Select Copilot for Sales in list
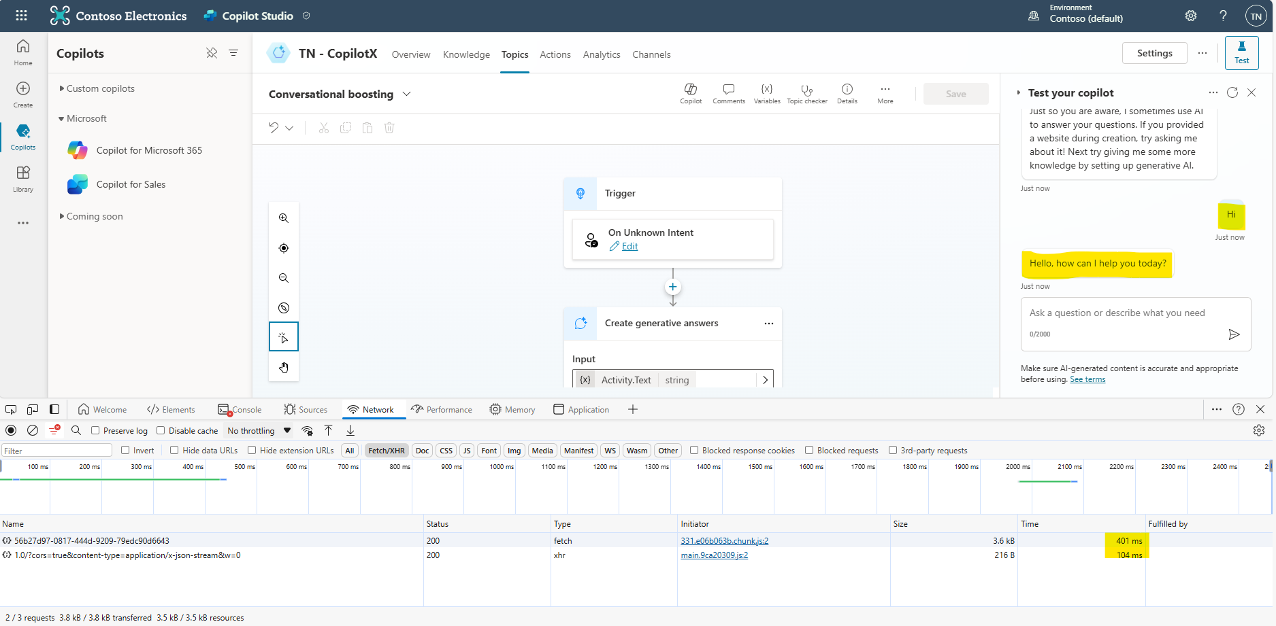Image resolution: width=1276 pixels, height=626 pixels. click(x=131, y=184)
